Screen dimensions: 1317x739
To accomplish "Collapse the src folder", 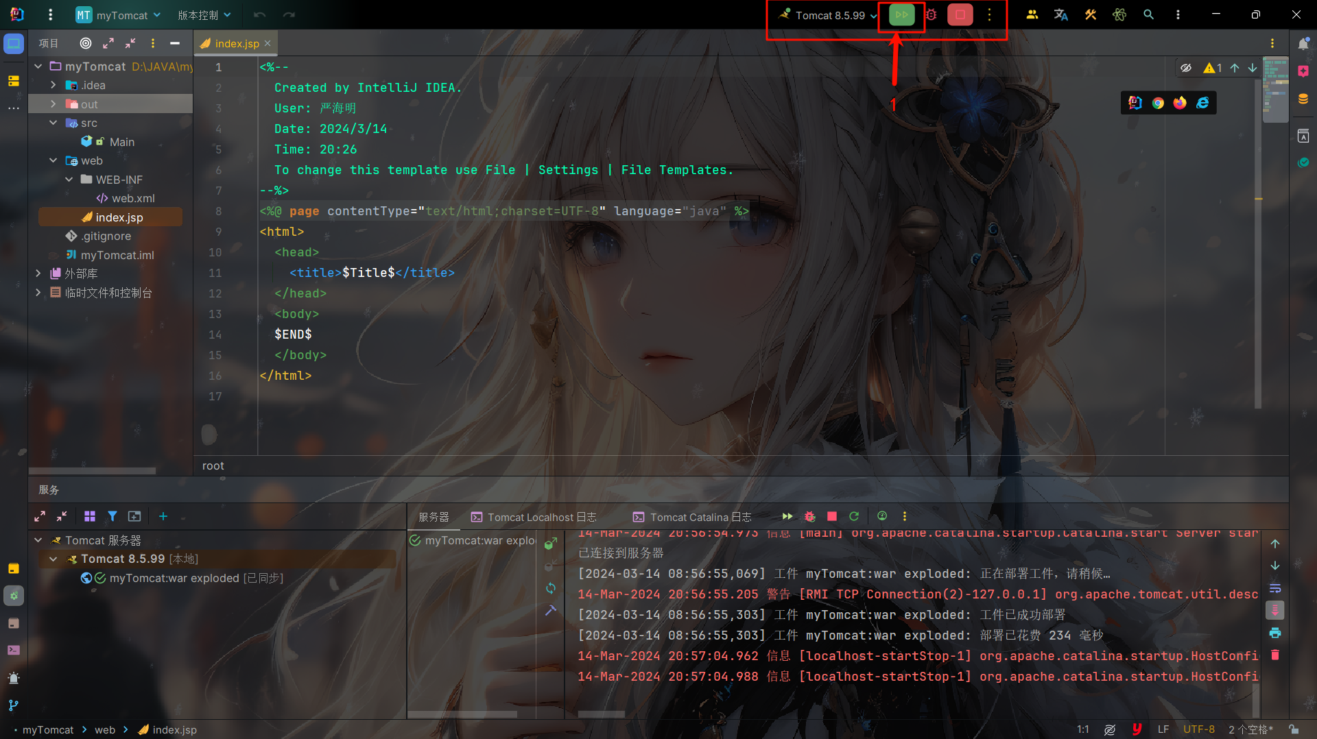I will (54, 123).
